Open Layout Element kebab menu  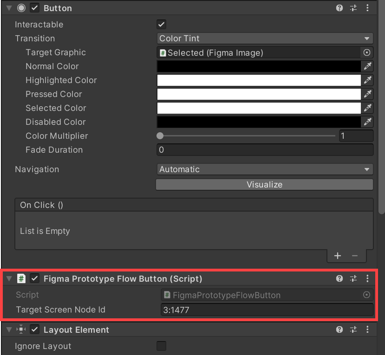coord(367,329)
